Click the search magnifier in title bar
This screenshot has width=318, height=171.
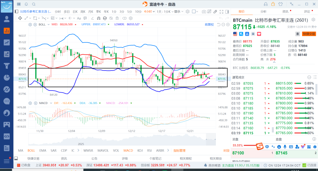[x=34, y=4]
